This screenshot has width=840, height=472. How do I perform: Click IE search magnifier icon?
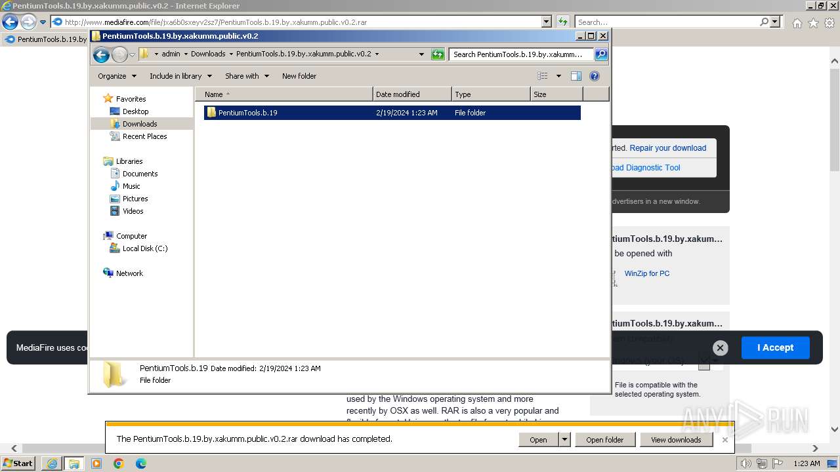click(764, 22)
